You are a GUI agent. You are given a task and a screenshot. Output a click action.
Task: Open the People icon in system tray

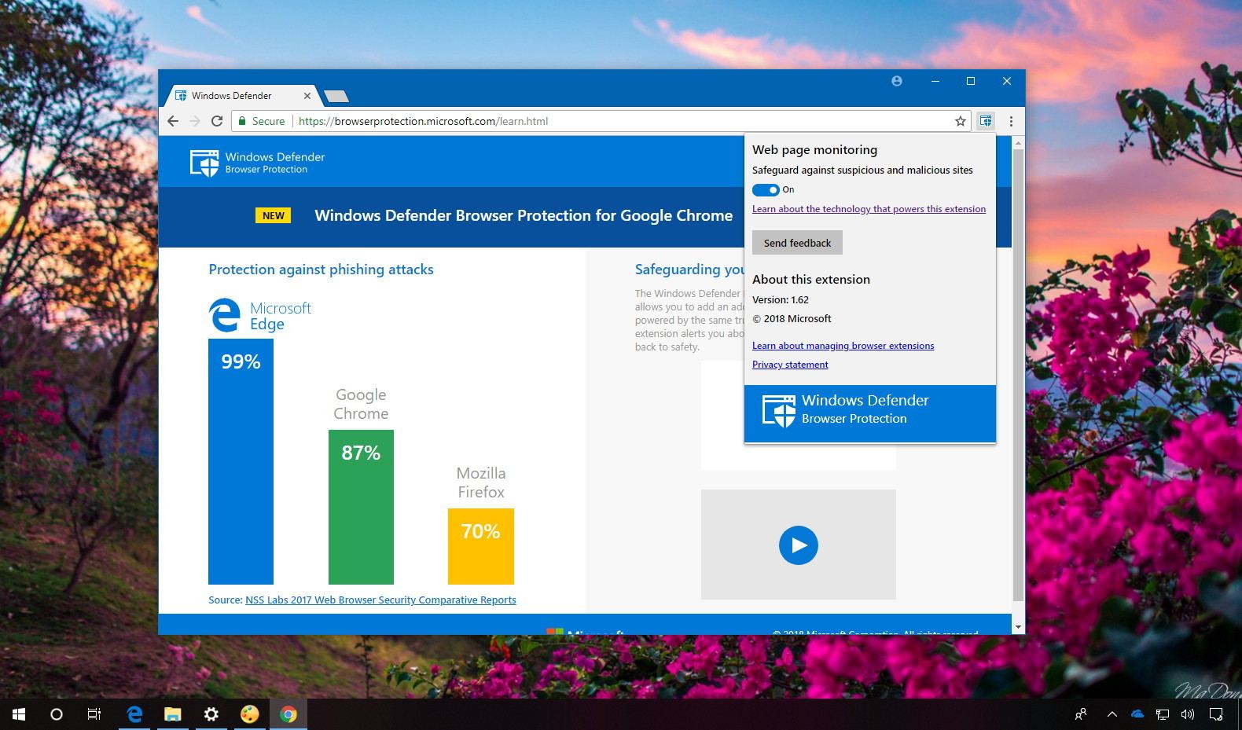(x=1081, y=714)
